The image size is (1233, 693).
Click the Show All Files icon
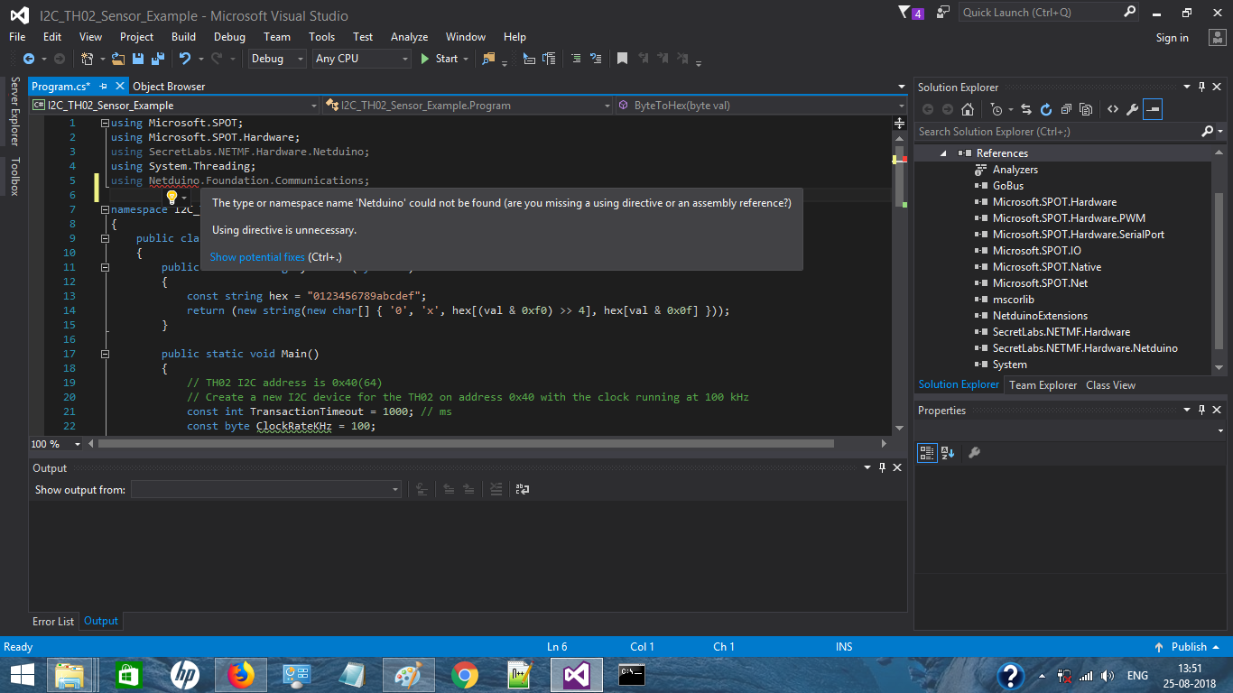click(x=1086, y=109)
